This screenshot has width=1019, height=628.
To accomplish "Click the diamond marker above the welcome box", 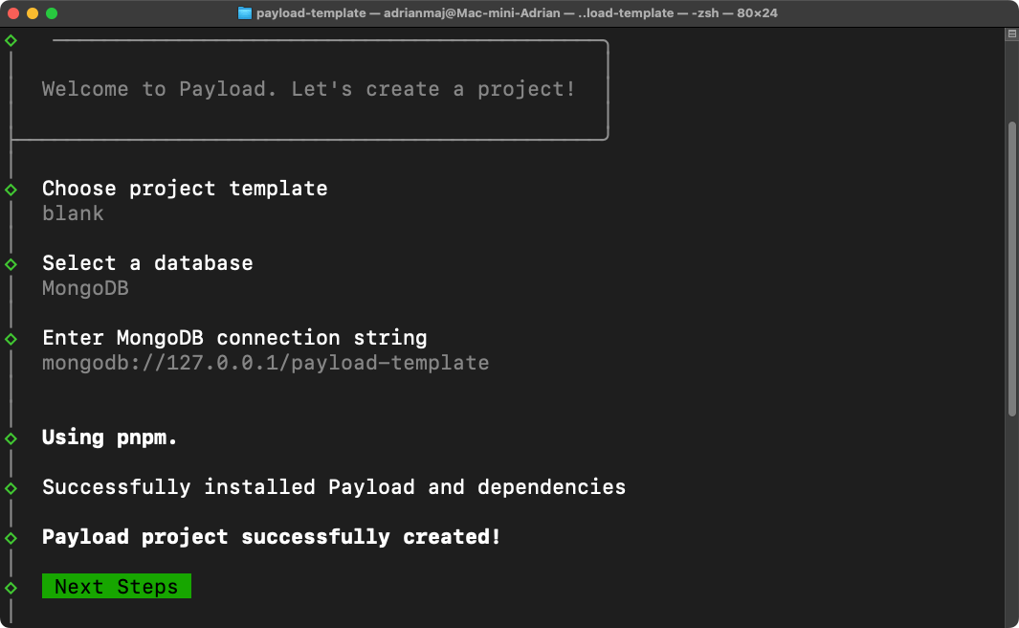I will point(11,40).
